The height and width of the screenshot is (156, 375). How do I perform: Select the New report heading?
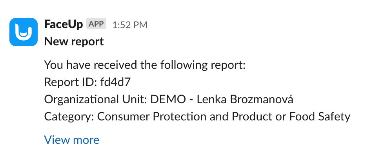point(74,41)
